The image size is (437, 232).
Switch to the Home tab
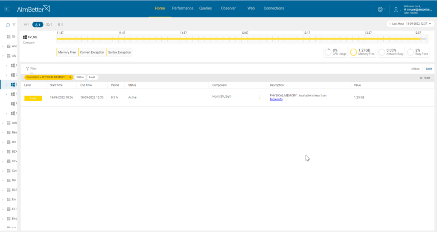(160, 9)
